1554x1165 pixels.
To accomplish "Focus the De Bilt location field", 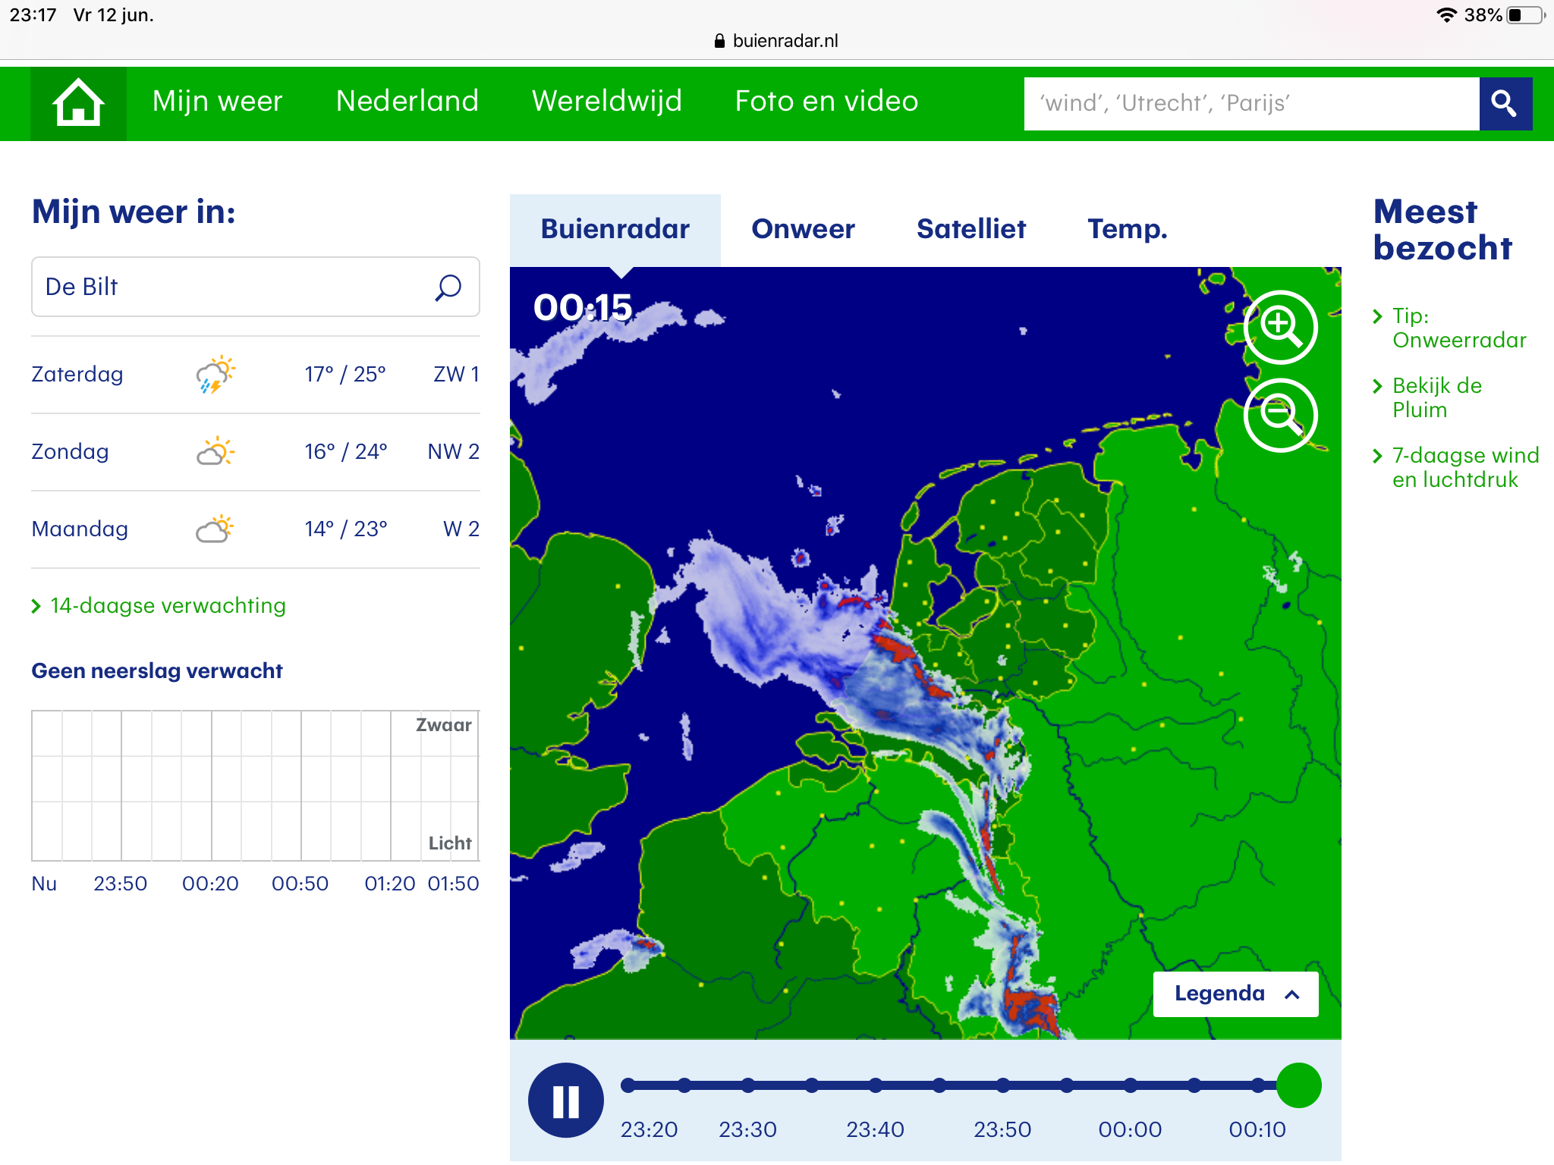I will point(256,287).
